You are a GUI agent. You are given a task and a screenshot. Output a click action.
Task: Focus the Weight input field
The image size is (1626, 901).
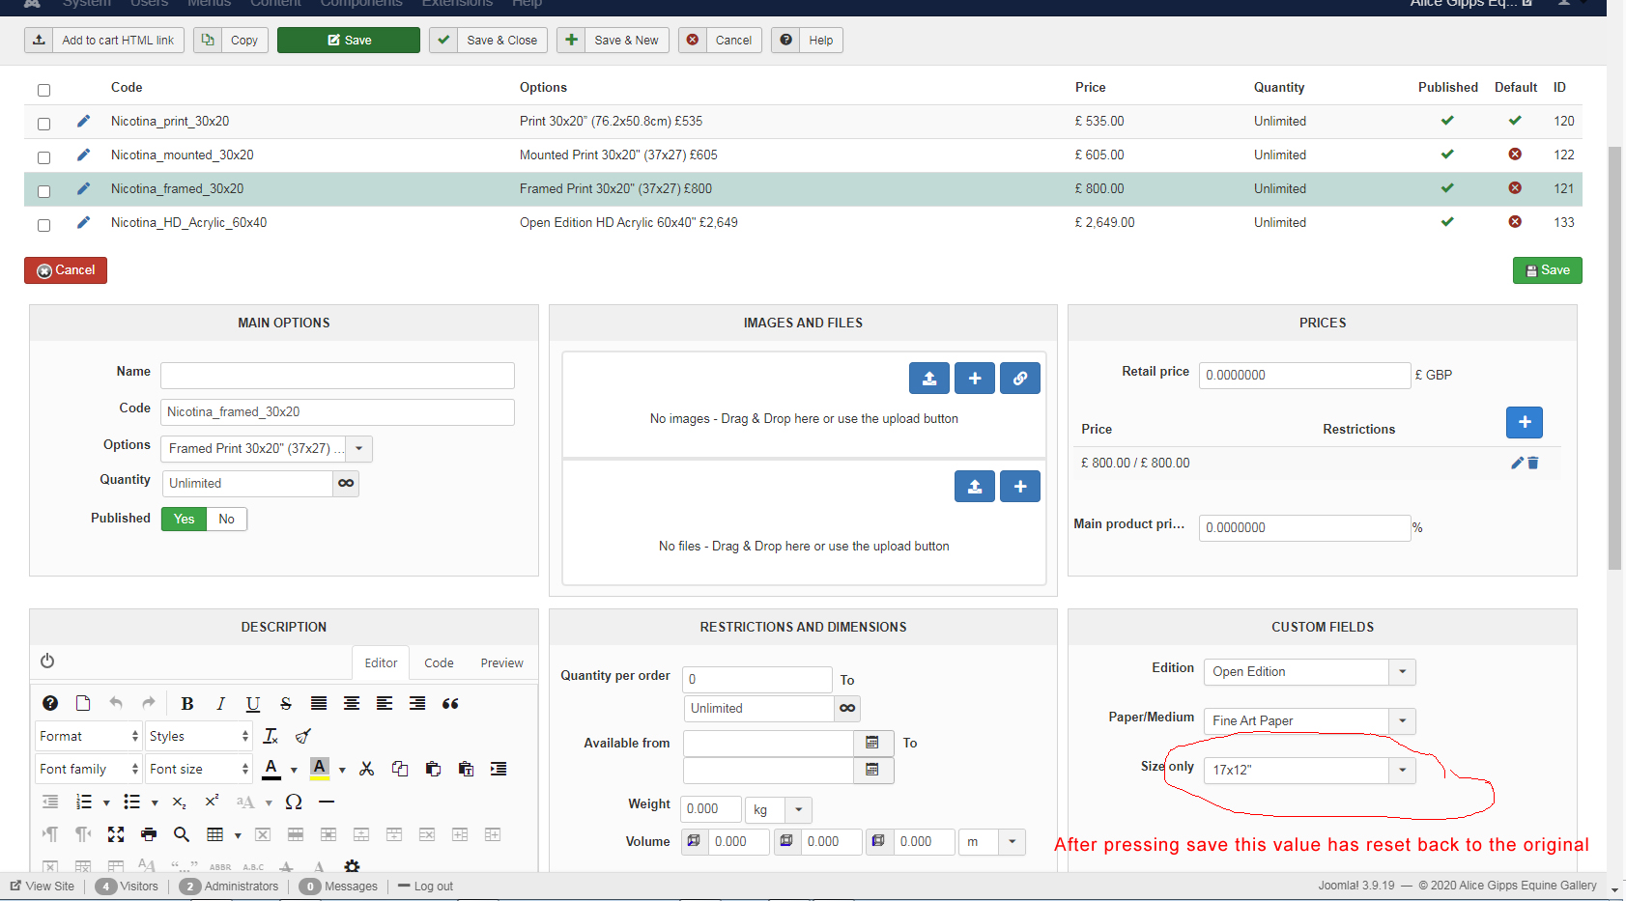[711, 809]
